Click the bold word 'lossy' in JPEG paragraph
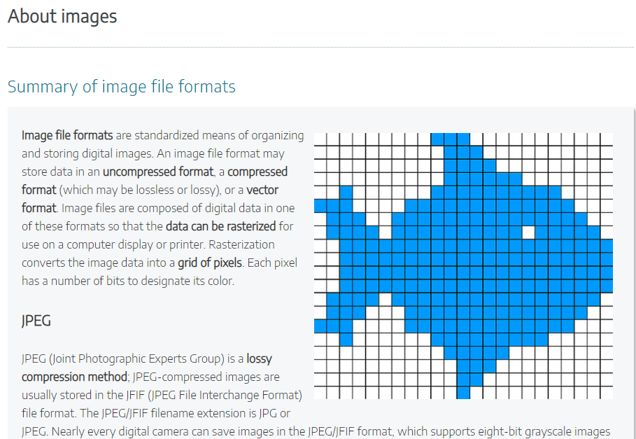The width and height of the screenshot is (636, 439). pyautogui.click(x=259, y=358)
